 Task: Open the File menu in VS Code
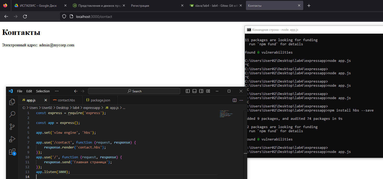pyautogui.click(x=19, y=91)
